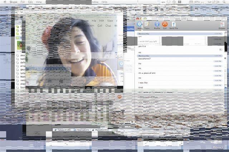
Task: Open the Apple menu
Action: [5, 2]
